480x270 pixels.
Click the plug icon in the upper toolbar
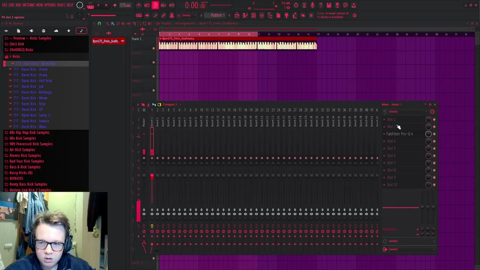coord(286,15)
